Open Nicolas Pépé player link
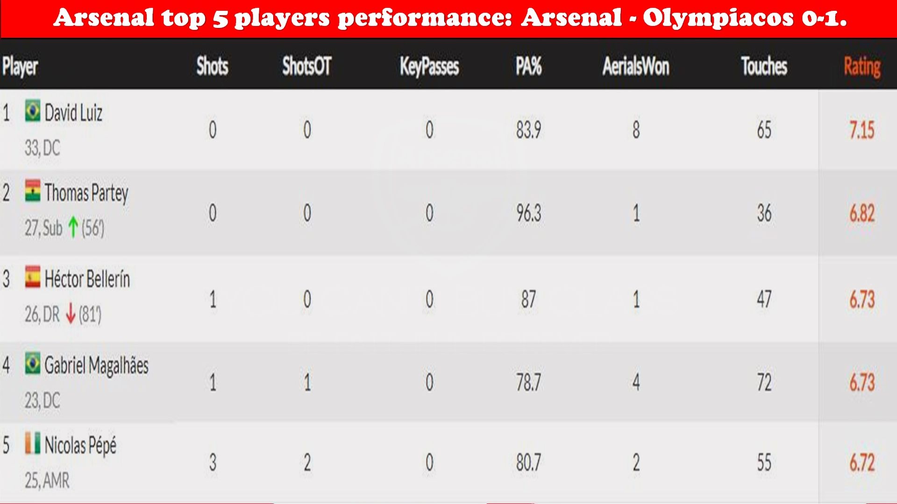 coord(80,445)
